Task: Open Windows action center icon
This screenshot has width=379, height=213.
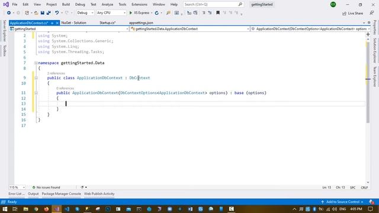Action: click(370, 209)
